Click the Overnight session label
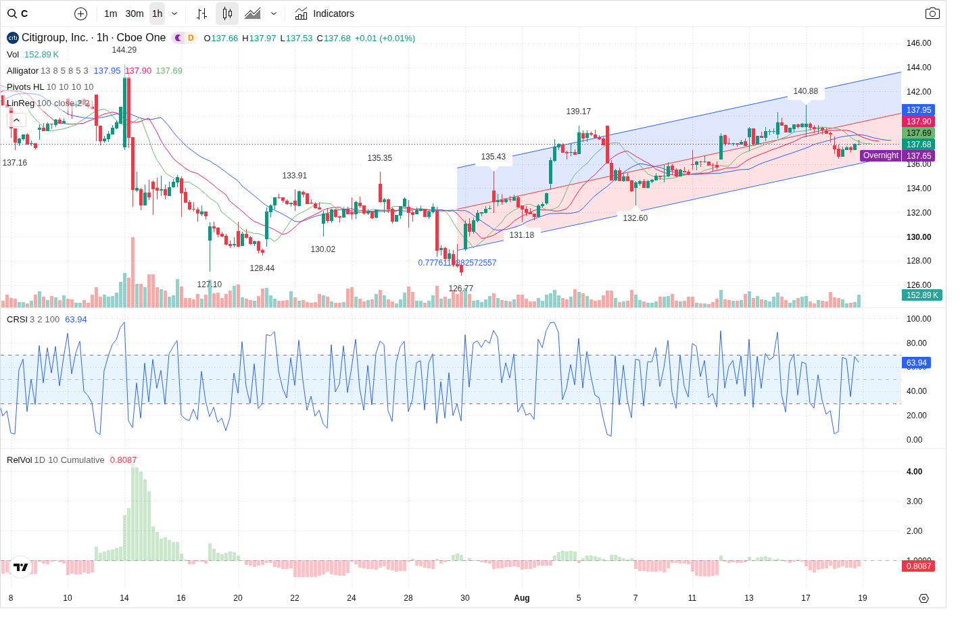Viewport: 960px width, 642px height. (x=880, y=155)
